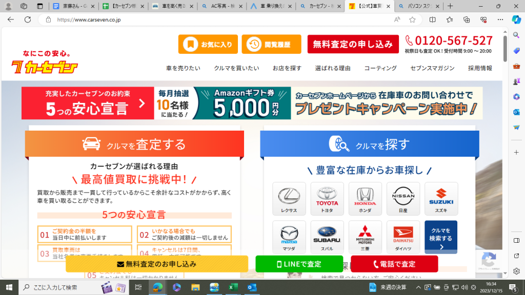Select the Toyota brand logo tile

coord(327,199)
